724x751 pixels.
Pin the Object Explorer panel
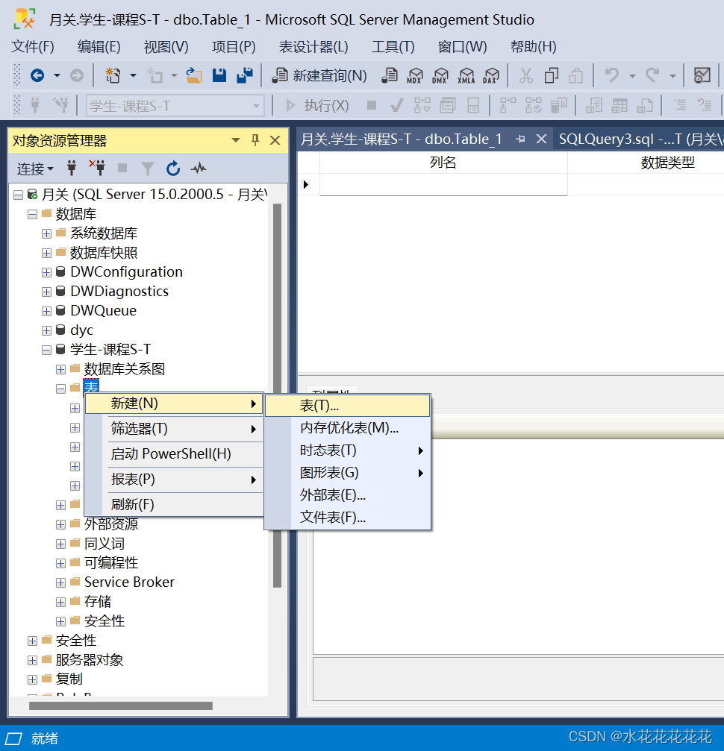click(255, 140)
